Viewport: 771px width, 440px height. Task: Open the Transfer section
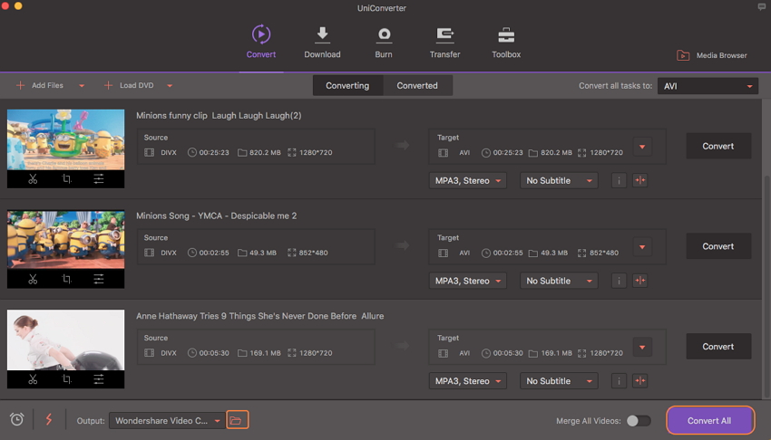coord(444,42)
